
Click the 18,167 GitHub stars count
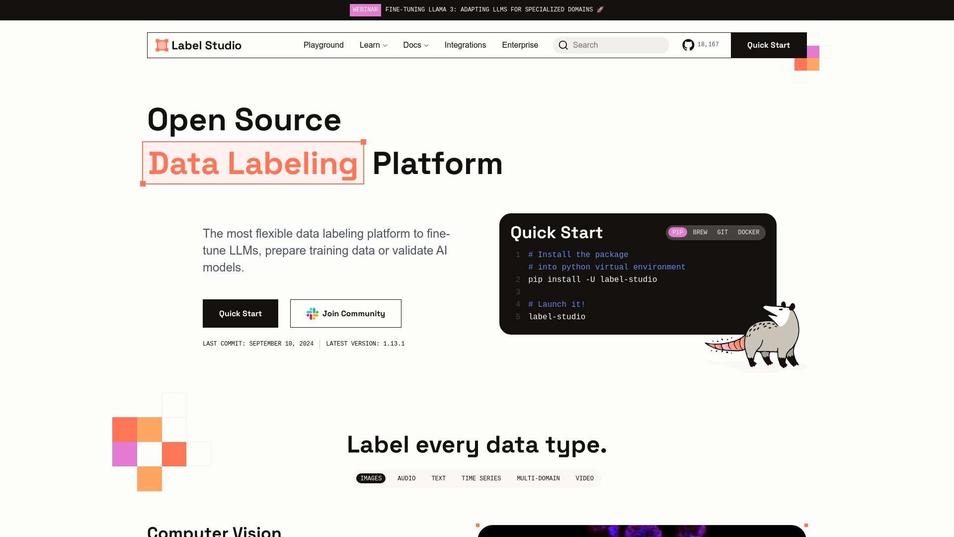point(708,45)
